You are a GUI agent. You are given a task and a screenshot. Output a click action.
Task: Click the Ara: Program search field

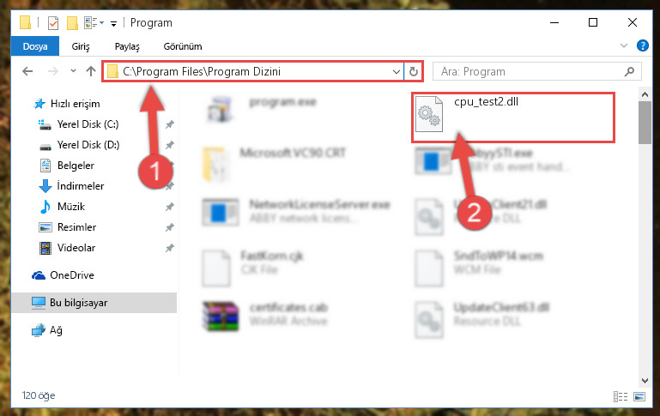tap(530, 71)
